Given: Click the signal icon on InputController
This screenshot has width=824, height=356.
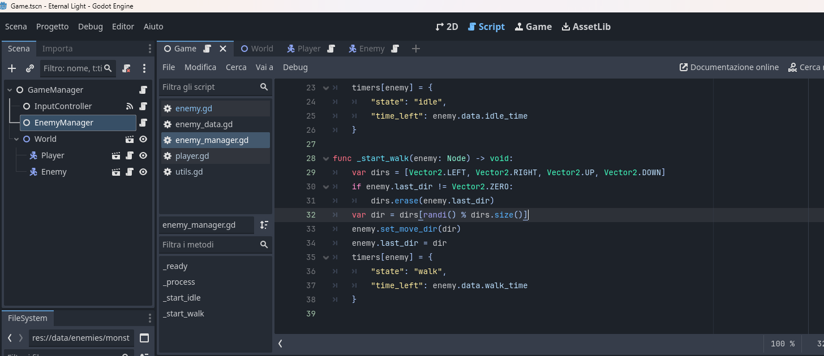Looking at the screenshot, I should point(130,106).
